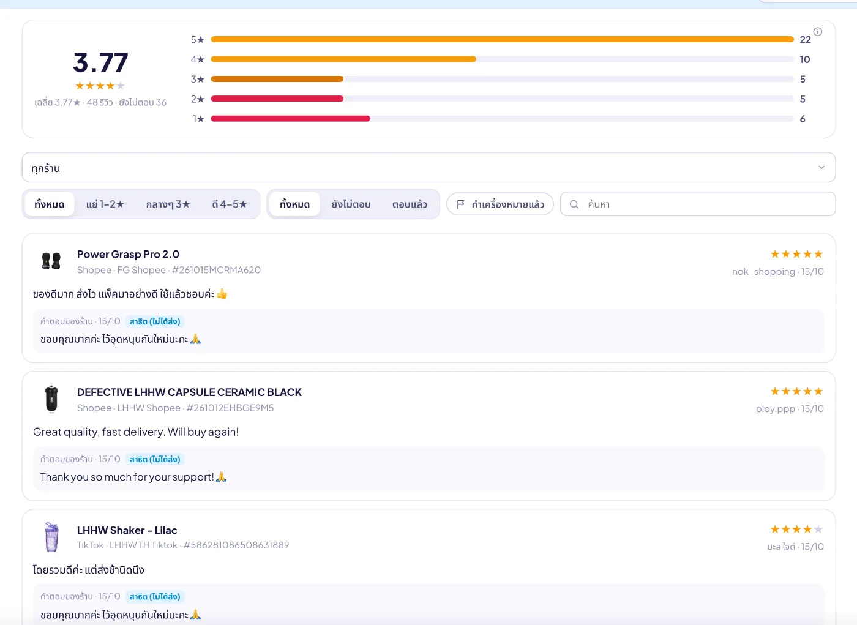This screenshot has width=857, height=625.
Task: Click the สาธิต badge on ploy.ppp reply
Action: (x=155, y=459)
